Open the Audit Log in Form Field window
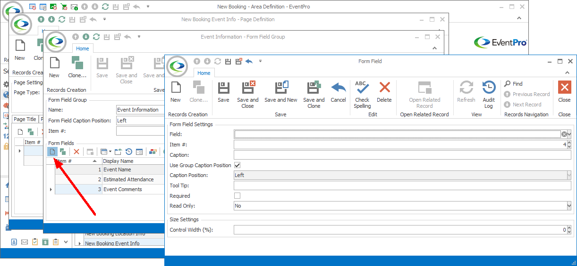Image resolution: width=577 pixels, height=266 pixels. 489,95
